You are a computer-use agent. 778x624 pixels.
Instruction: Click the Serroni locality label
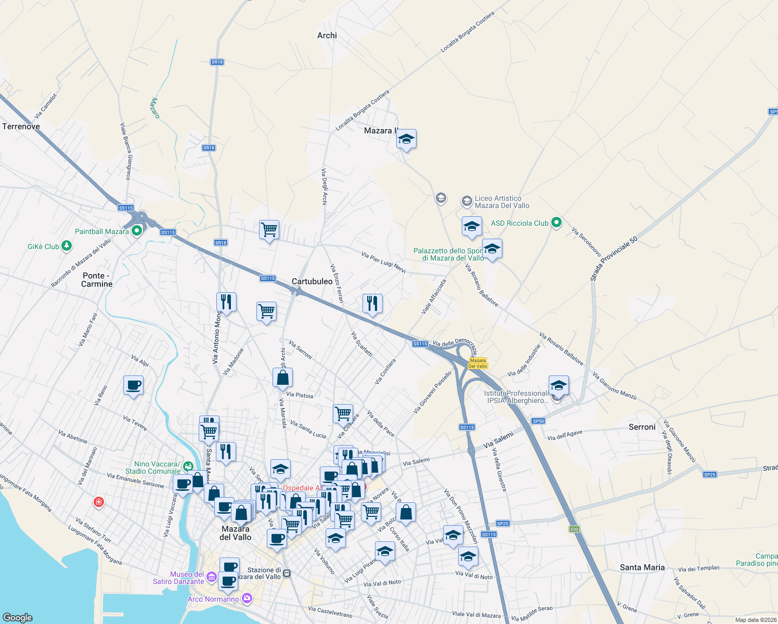(x=642, y=427)
